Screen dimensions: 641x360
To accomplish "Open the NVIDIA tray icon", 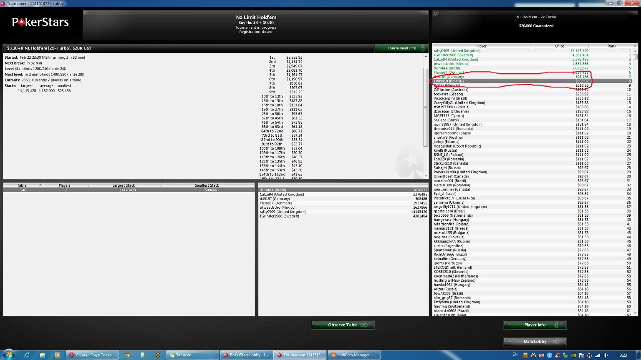I will [x=573, y=355].
